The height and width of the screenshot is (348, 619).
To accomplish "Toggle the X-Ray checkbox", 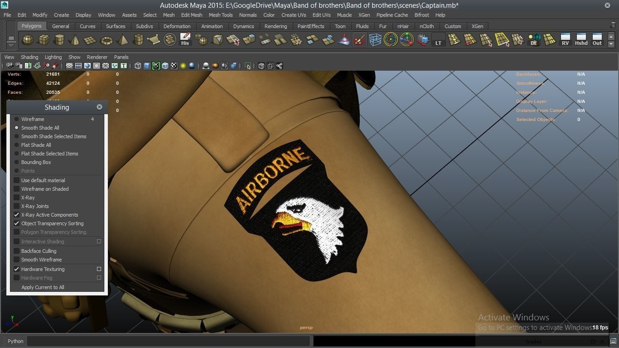I will (x=17, y=198).
